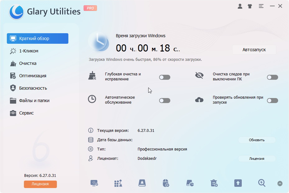The image size is (289, 193).
Task: Click the Automatic maintenance clock icon
Action: pos(92,99)
